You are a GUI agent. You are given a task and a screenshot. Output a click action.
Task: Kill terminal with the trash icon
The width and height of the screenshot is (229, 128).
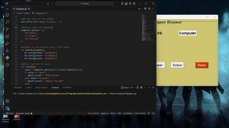tap(141, 87)
